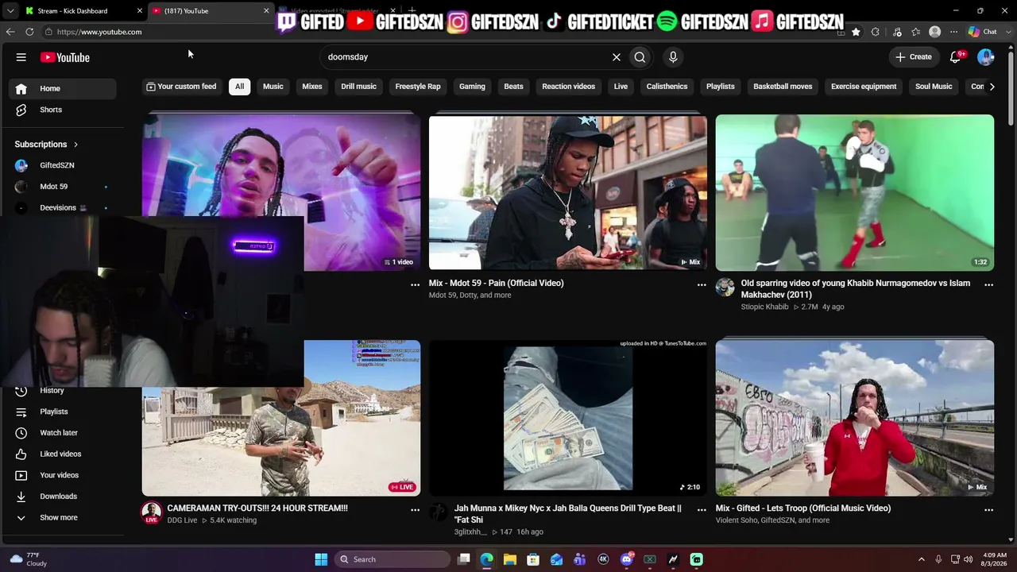Open Your videos in the sidebar

(64, 475)
